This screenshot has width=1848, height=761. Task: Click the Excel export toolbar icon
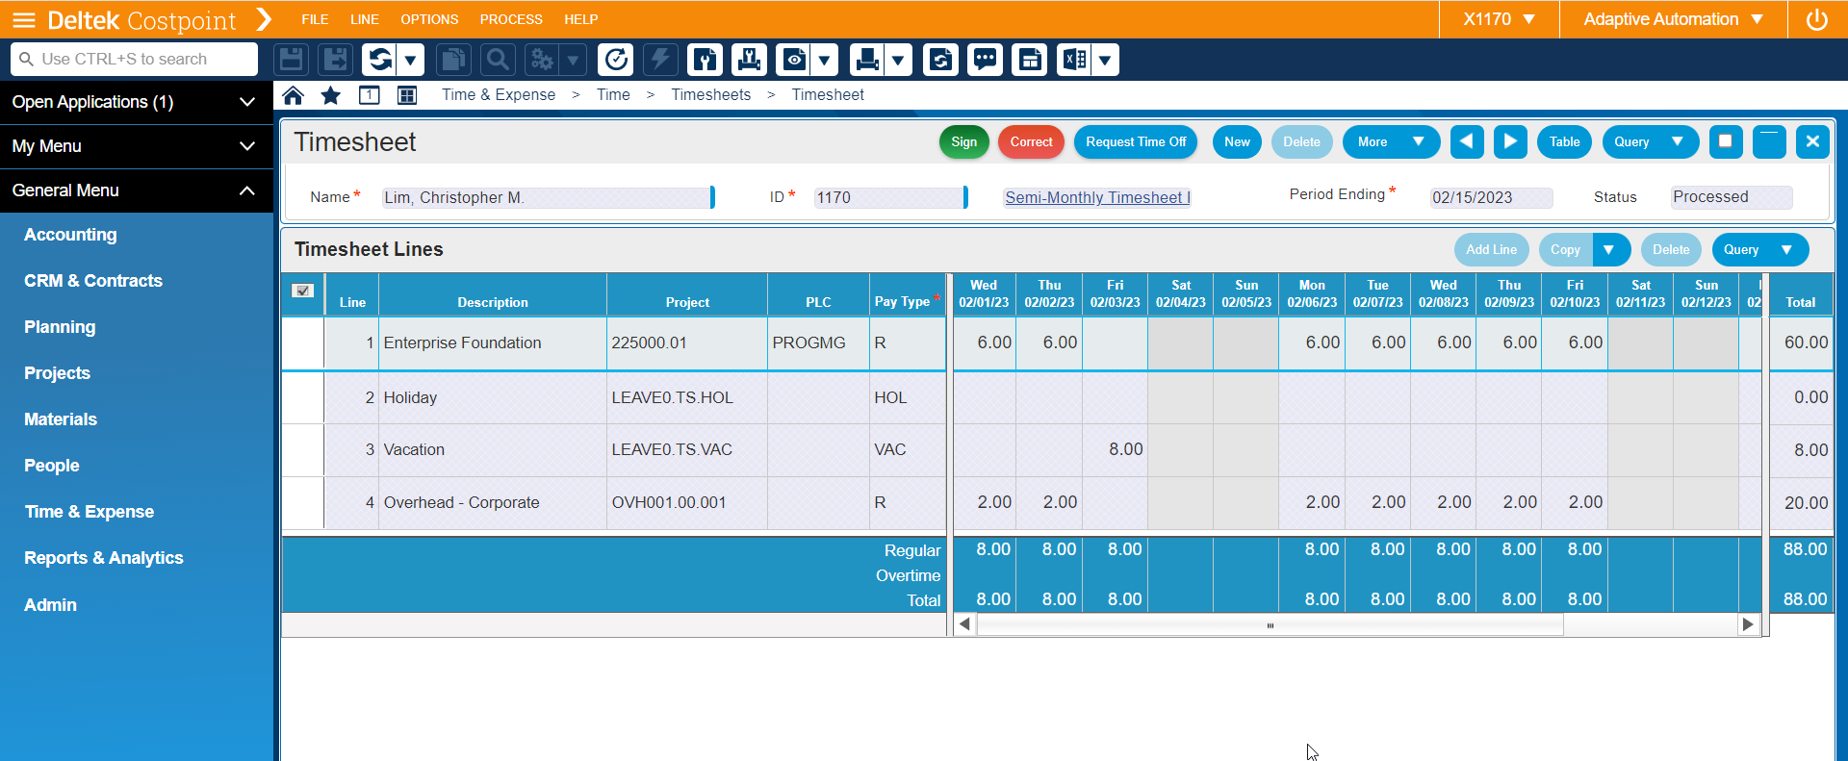tap(1074, 60)
